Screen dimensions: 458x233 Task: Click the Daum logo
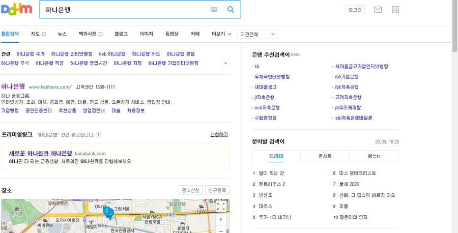coord(16,9)
